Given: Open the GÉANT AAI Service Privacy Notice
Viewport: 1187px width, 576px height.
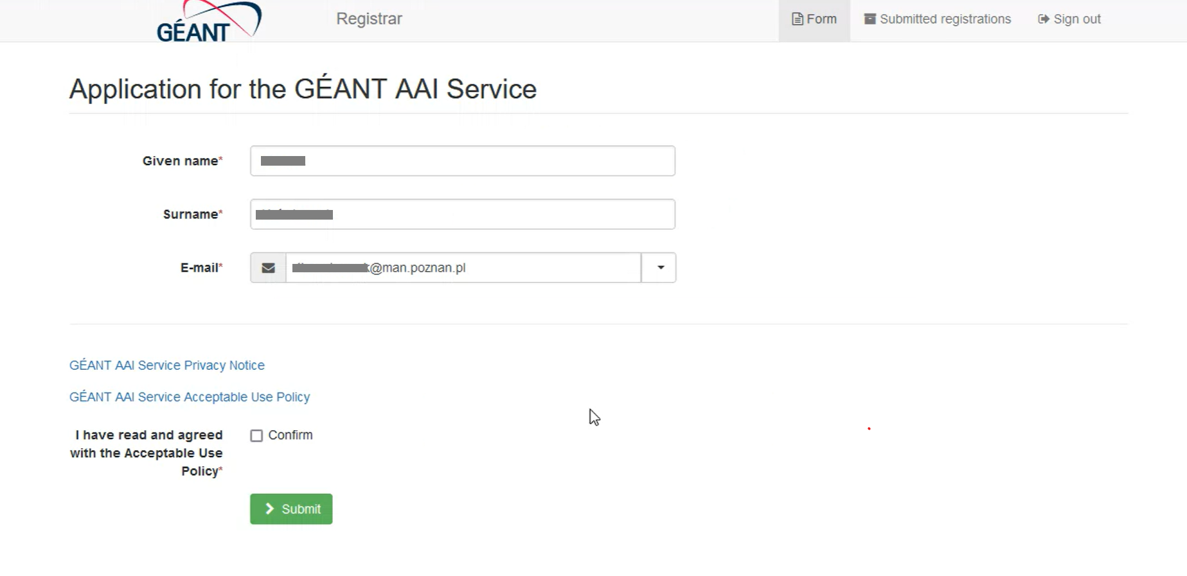Looking at the screenshot, I should point(167,365).
